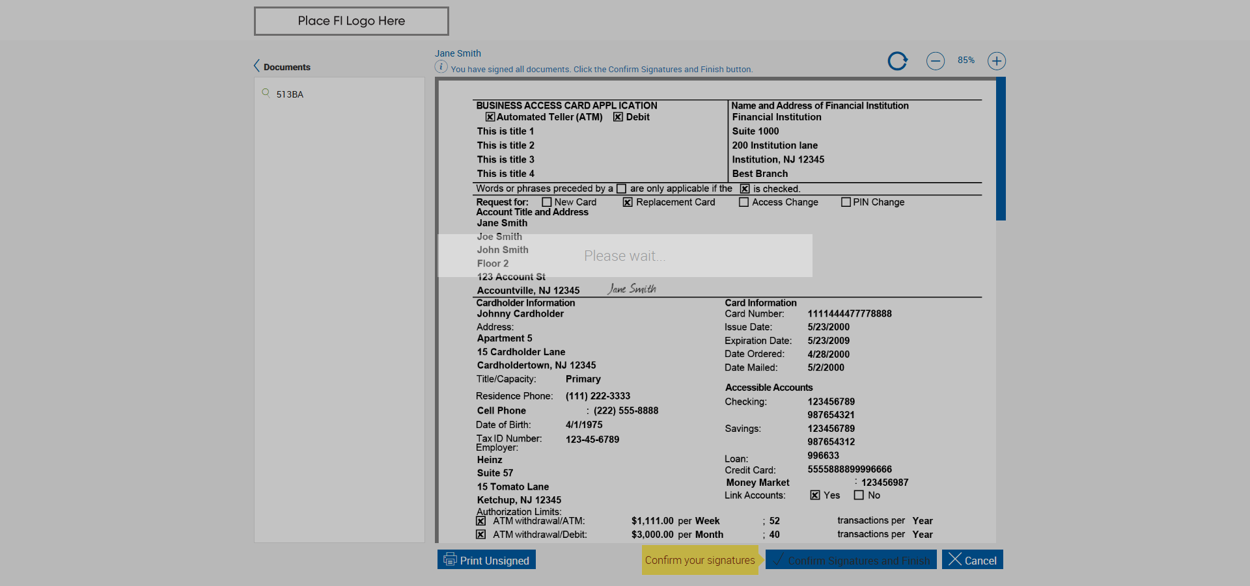The image size is (1250, 586).
Task: Click the Print Unsigned button
Action: click(x=486, y=560)
